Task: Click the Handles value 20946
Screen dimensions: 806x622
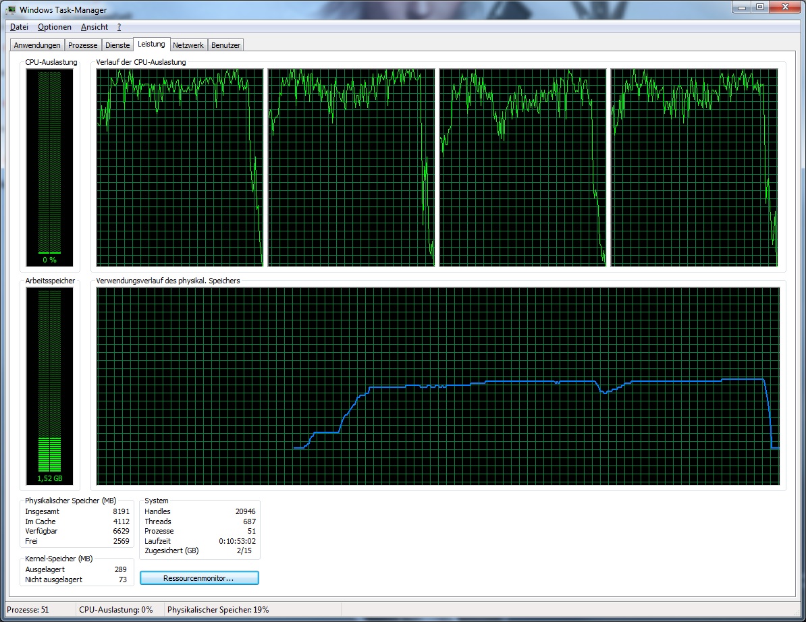Action: [x=245, y=511]
